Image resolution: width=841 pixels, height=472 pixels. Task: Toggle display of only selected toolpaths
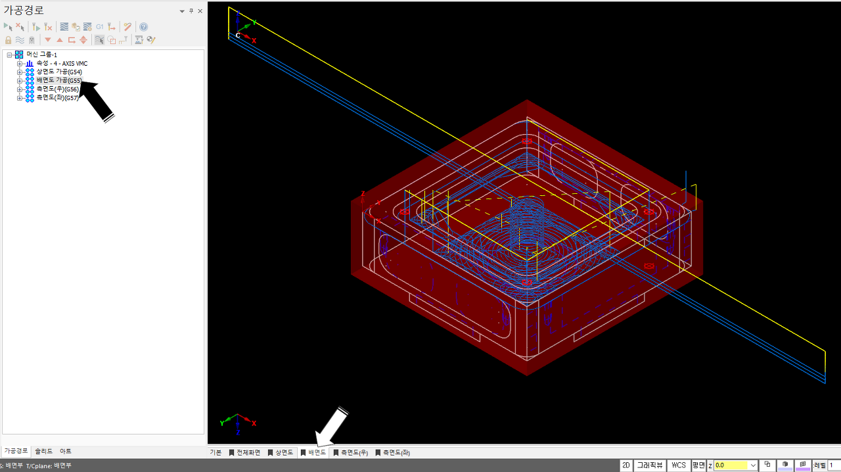pyautogui.click(x=99, y=40)
